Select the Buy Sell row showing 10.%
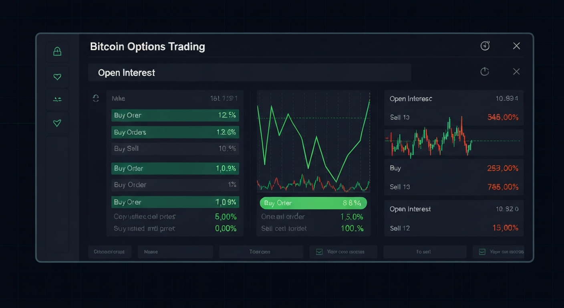The image size is (564, 308). coord(175,149)
